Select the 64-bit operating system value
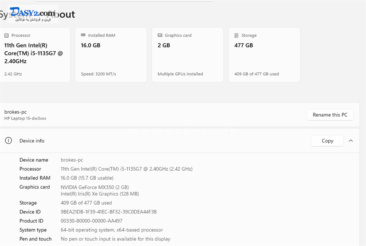 (112, 230)
